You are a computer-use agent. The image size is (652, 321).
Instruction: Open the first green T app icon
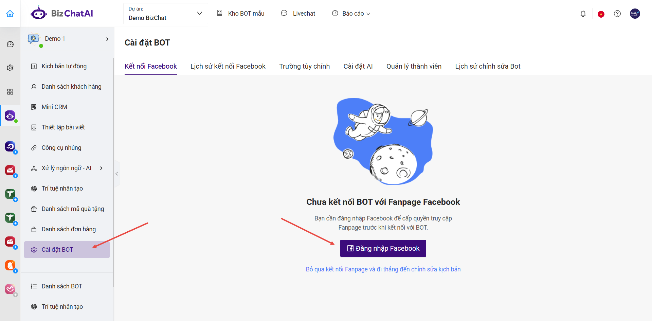click(x=10, y=194)
